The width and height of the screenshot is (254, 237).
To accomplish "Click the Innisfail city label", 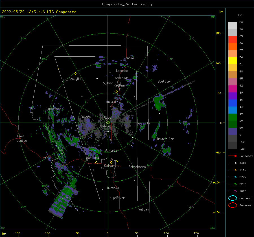I will click(x=114, y=102).
